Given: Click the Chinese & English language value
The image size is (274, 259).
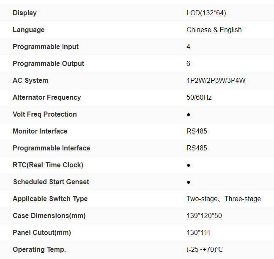Looking at the screenshot, I should point(214,30).
